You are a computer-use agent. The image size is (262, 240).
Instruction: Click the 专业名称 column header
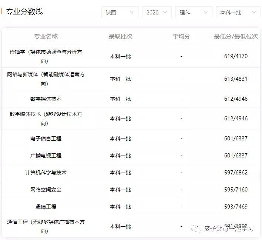(46, 36)
